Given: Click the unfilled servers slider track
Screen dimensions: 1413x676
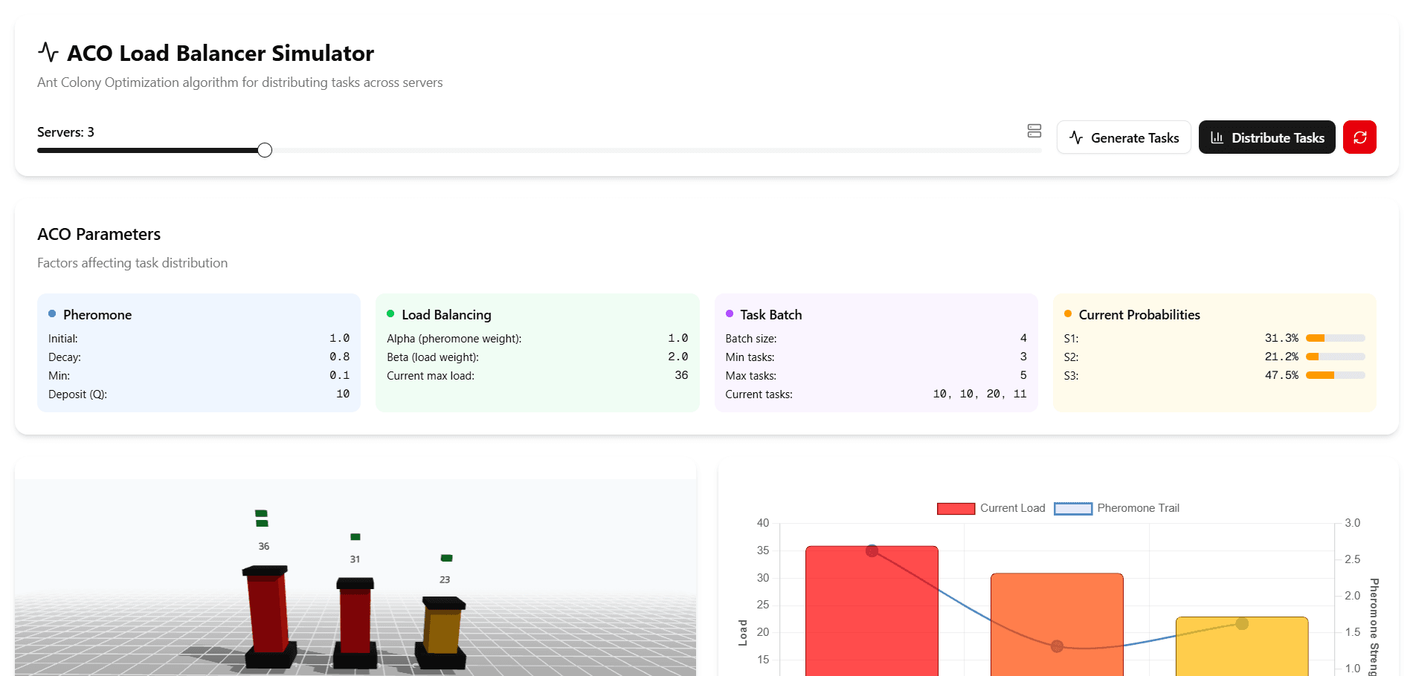Looking at the screenshot, I should [657, 150].
